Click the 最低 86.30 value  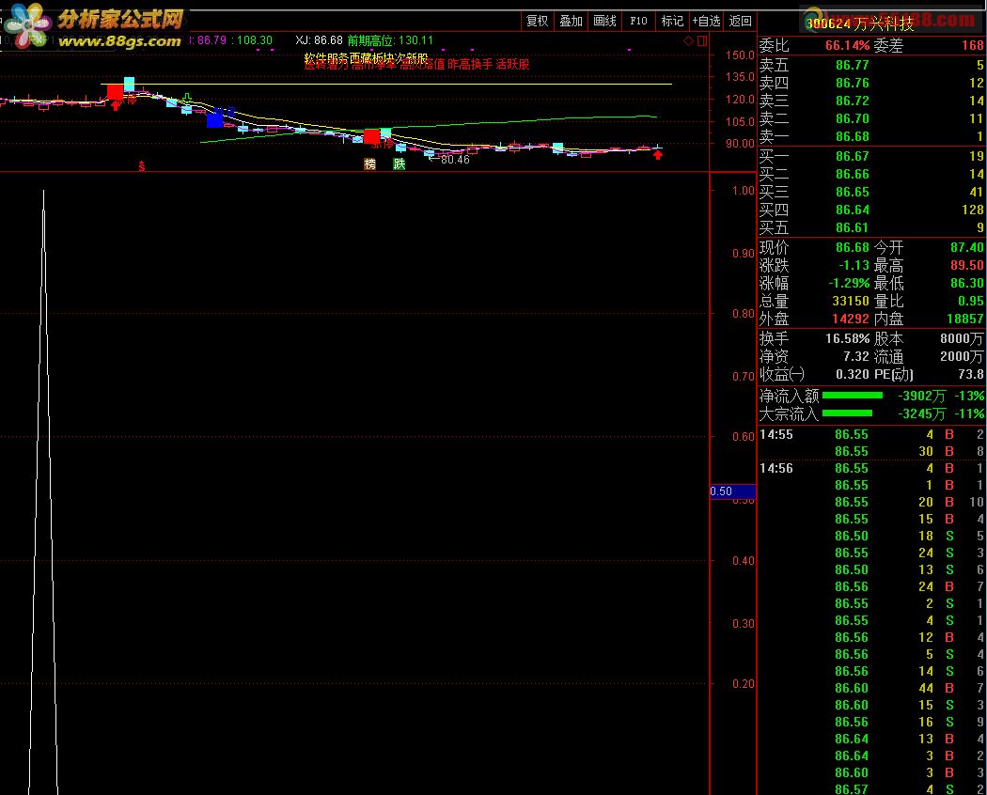(967, 283)
